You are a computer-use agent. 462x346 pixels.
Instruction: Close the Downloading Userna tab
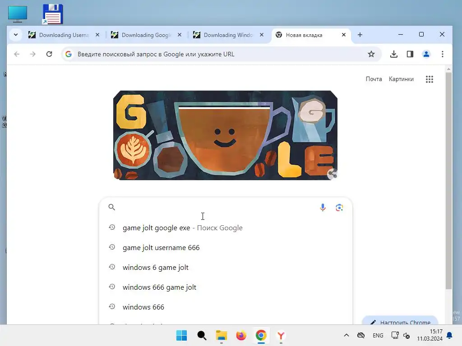coord(97,35)
